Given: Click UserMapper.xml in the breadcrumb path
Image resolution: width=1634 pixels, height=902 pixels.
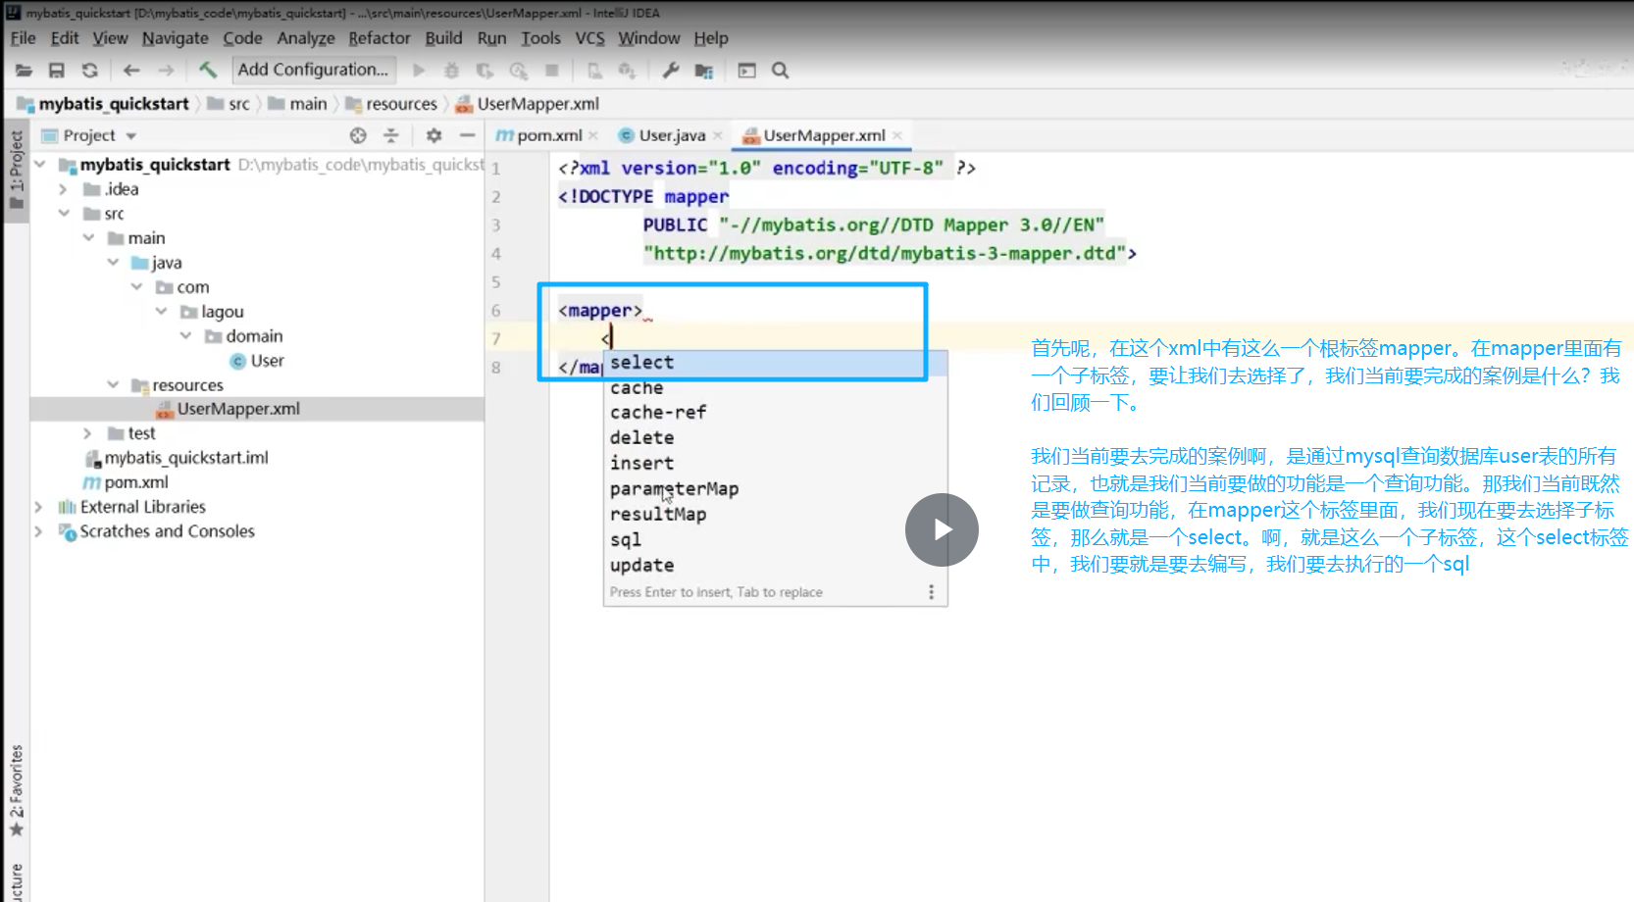Looking at the screenshot, I should 528,104.
